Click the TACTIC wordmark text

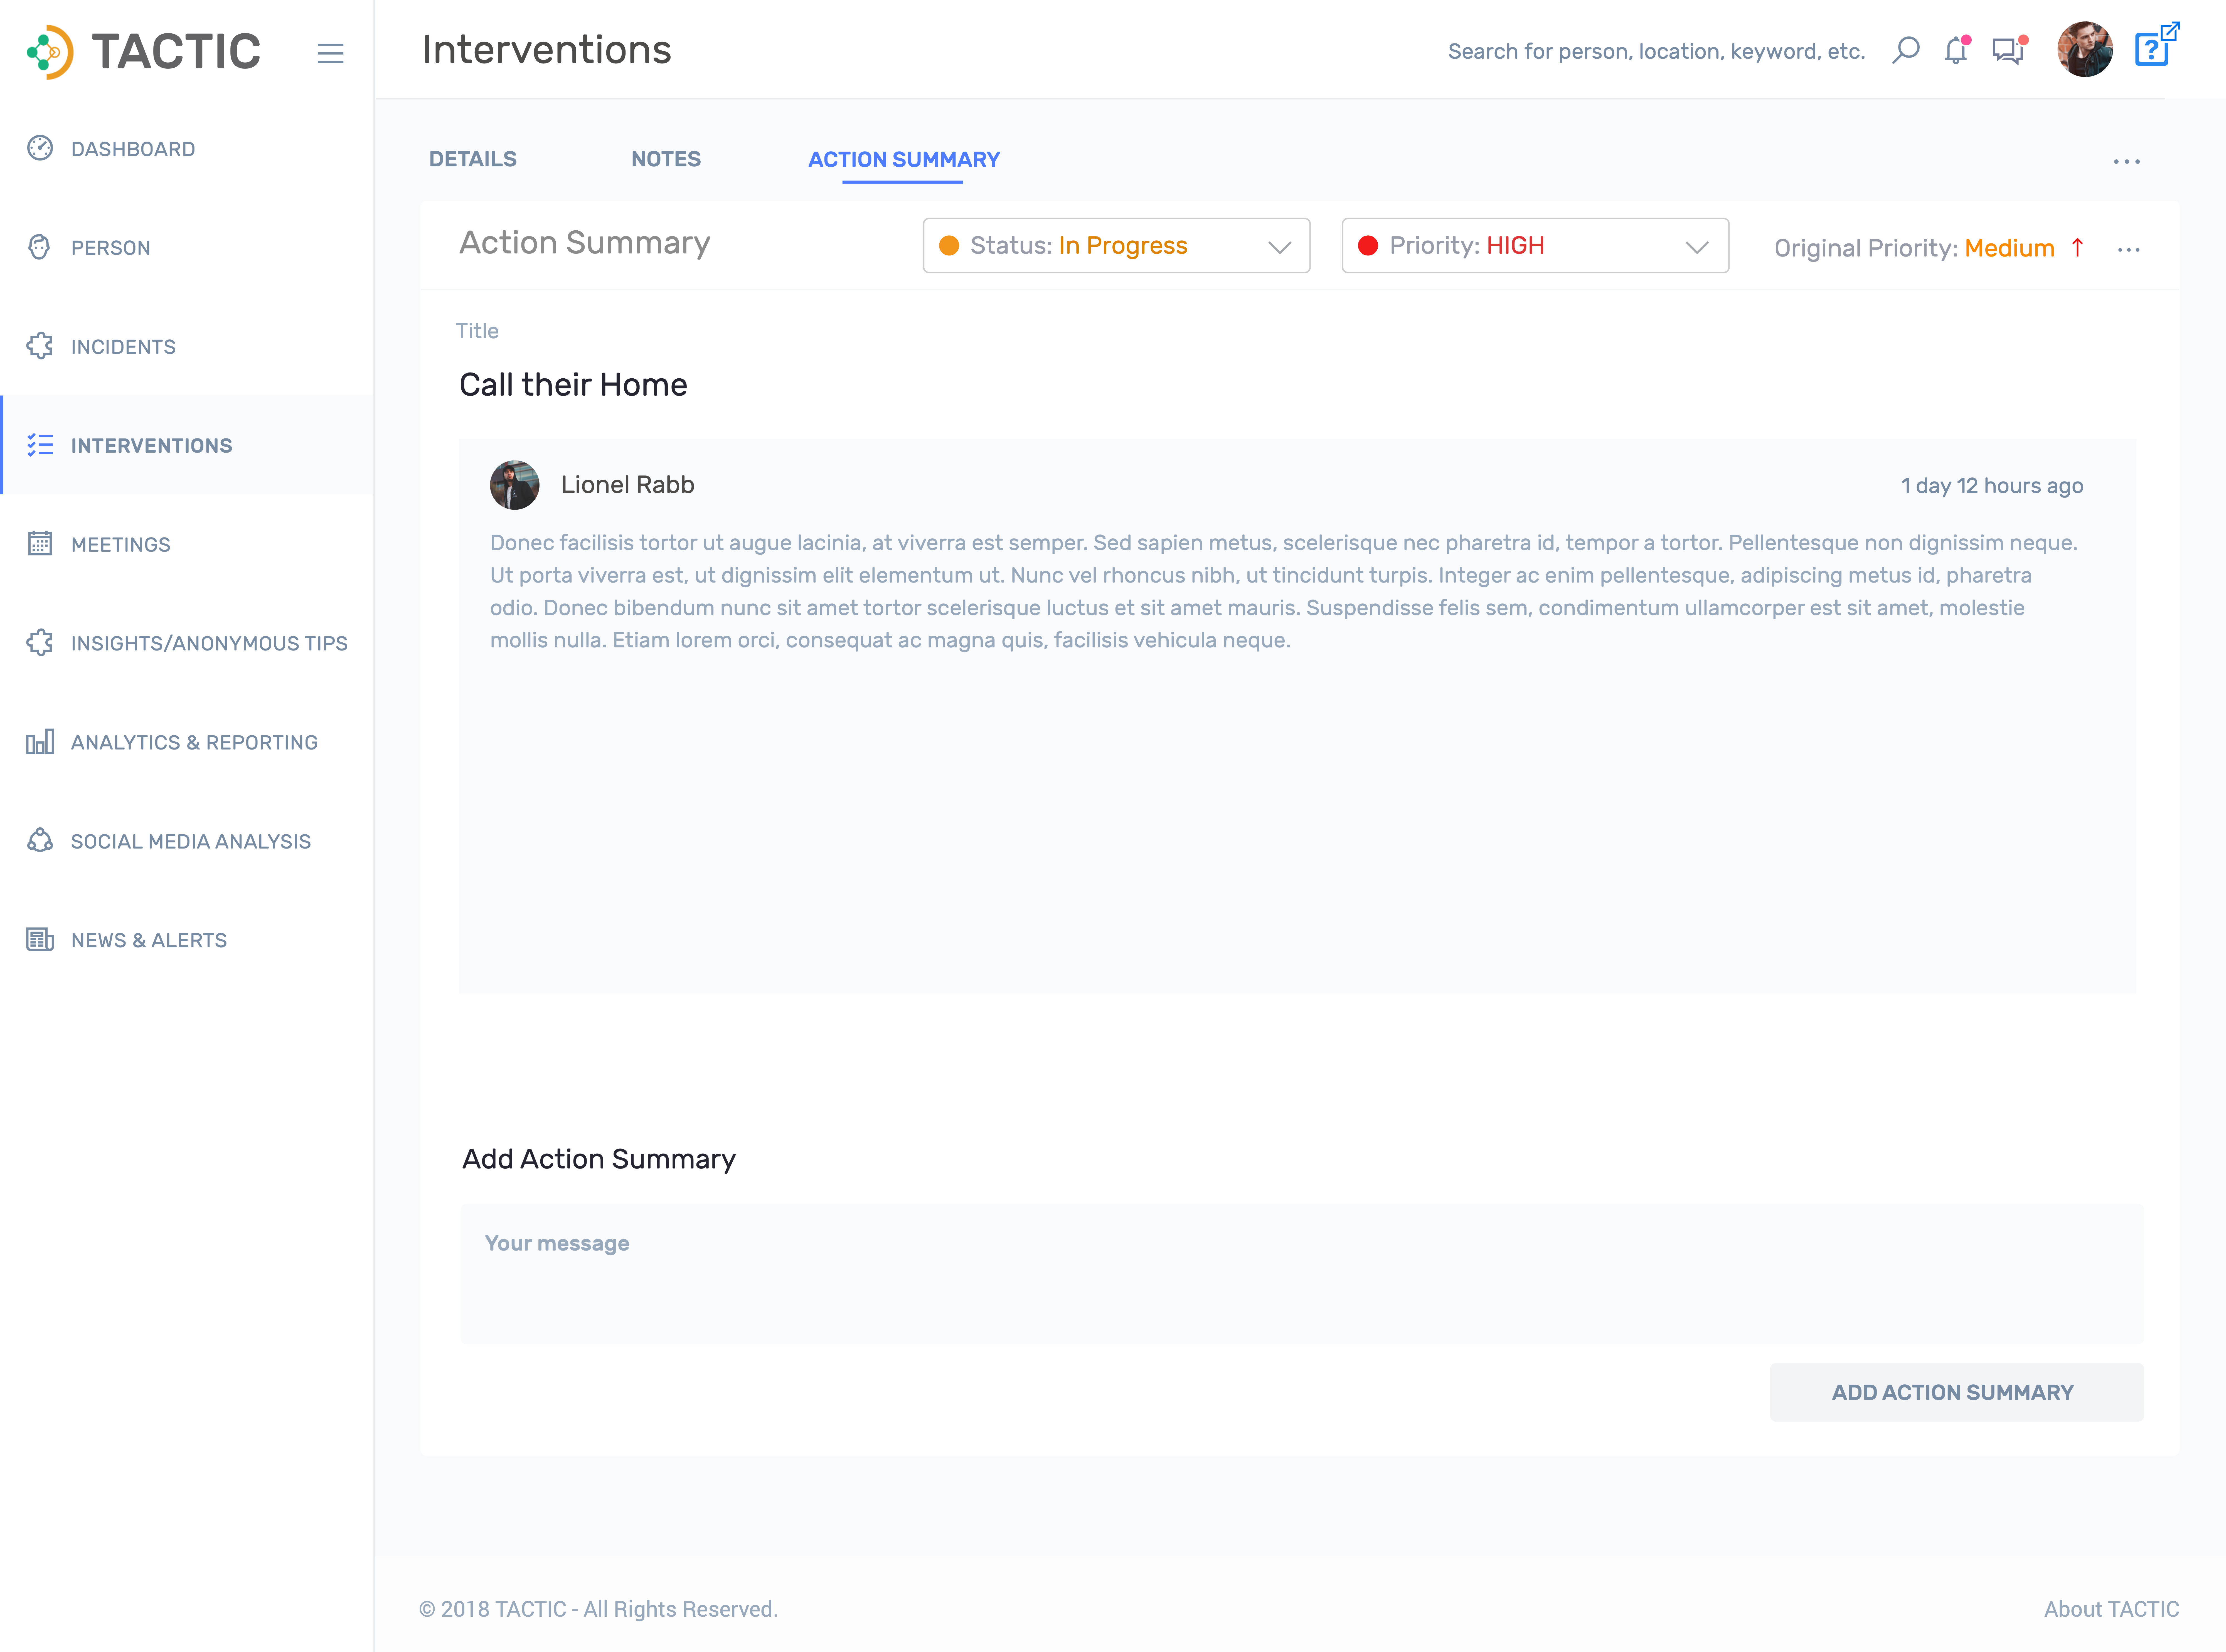tap(176, 52)
